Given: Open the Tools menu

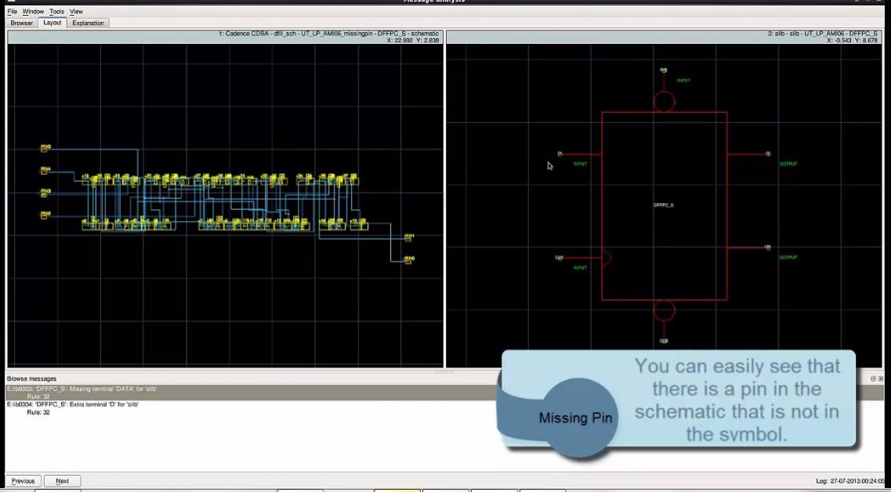Looking at the screenshot, I should pyautogui.click(x=57, y=12).
